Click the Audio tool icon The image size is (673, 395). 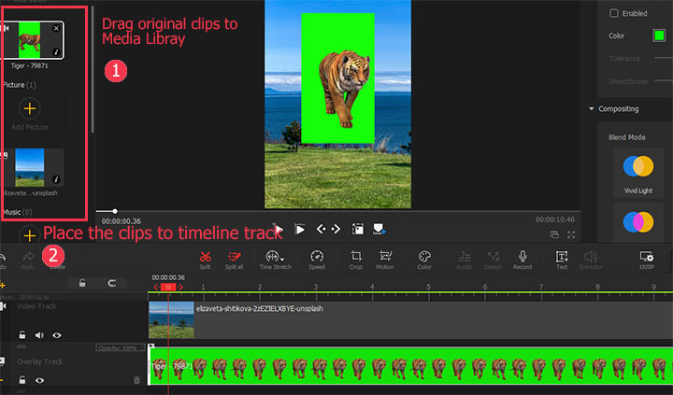click(x=464, y=260)
